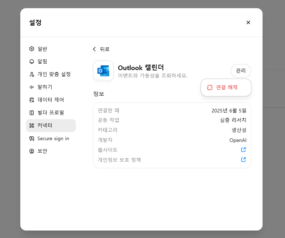Viewport: 285px width, 238px height.
Task: Open the 웹사이트 external link icon
Action: pos(243,149)
